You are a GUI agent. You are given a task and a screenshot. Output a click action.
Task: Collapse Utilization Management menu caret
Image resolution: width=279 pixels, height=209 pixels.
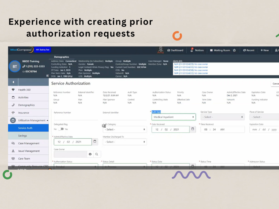tap(47, 120)
